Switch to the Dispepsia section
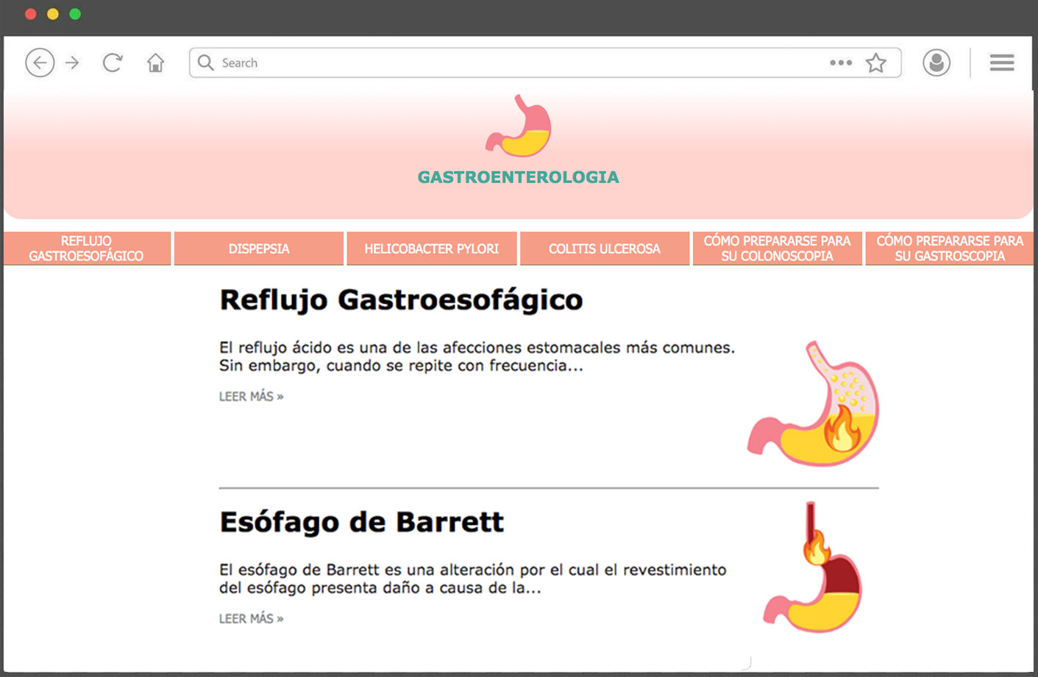1038x677 pixels. [258, 248]
